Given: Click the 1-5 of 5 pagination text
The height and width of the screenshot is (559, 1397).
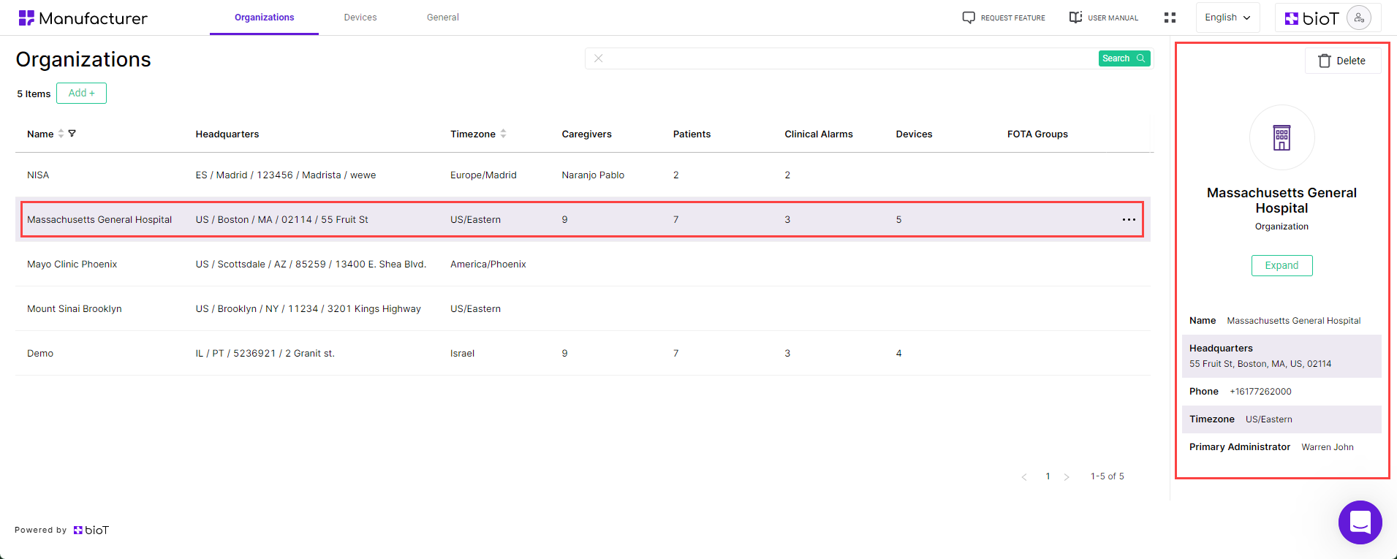Looking at the screenshot, I should [x=1108, y=476].
